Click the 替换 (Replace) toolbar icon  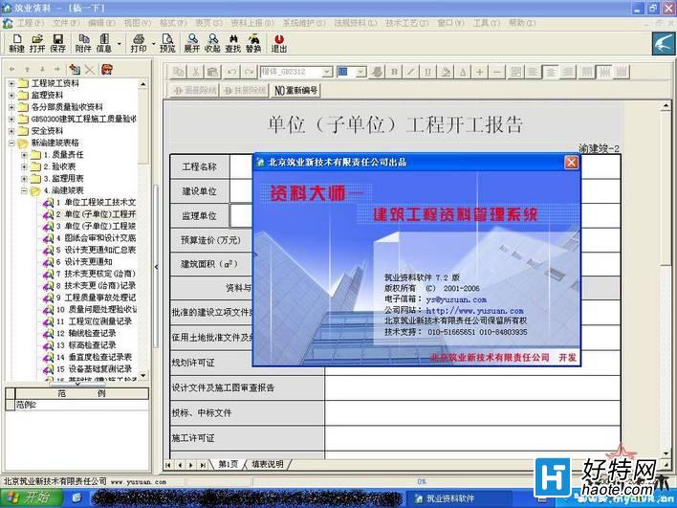[254, 43]
